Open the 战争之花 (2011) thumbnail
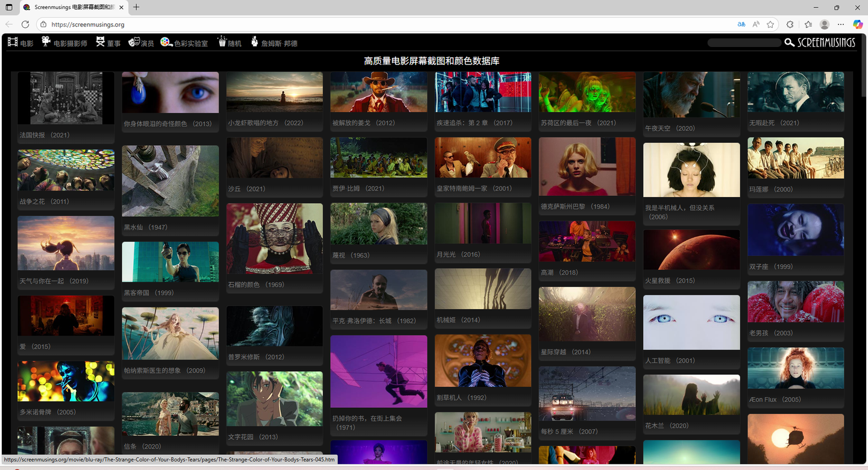The image size is (868, 470). [x=66, y=170]
